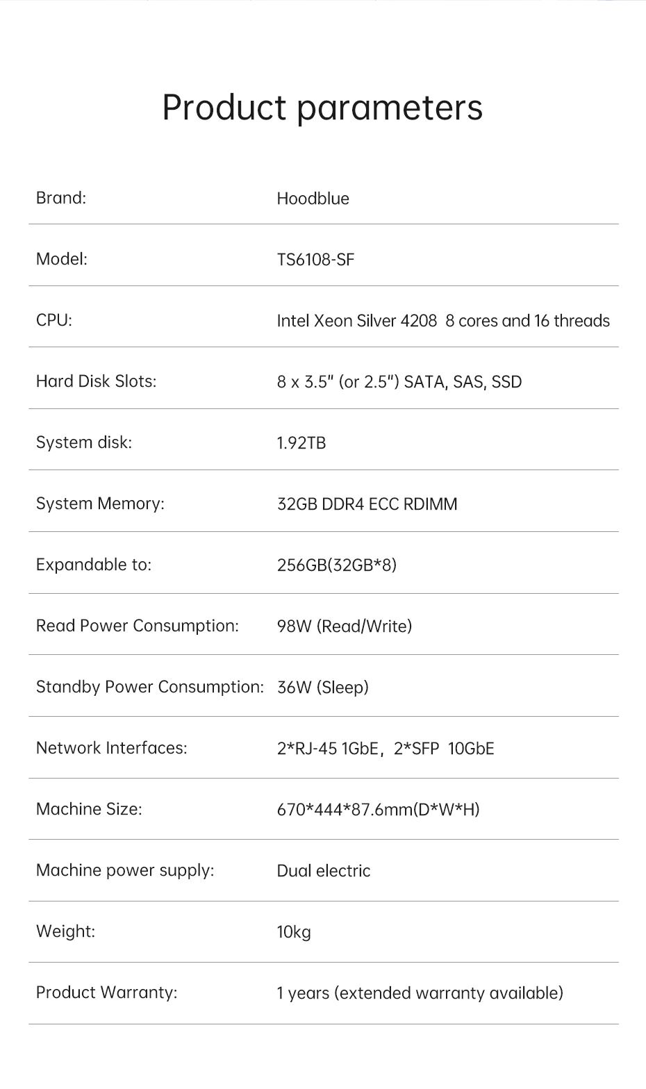Click the 670*444*87.6mm machine size value
The image size is (646, 1089).
point(378,810)
